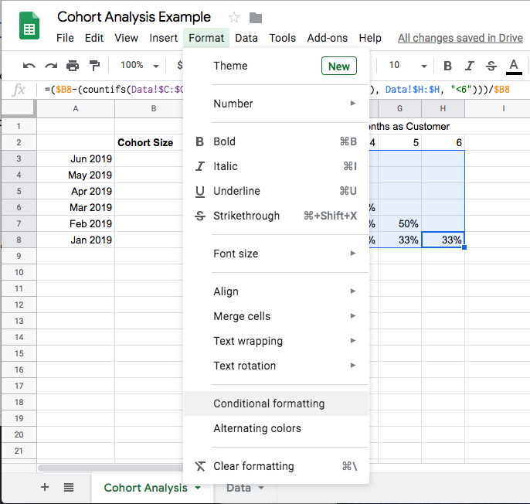Click the undo arrow icon
Image resolution: width=530 pixels, height=504 pixels.
(x=29, y=66)
